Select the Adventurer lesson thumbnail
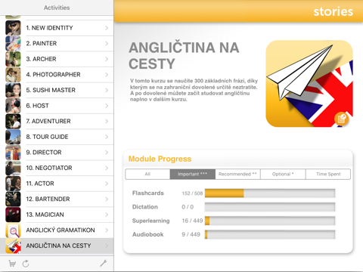 [x=13, y=121]
